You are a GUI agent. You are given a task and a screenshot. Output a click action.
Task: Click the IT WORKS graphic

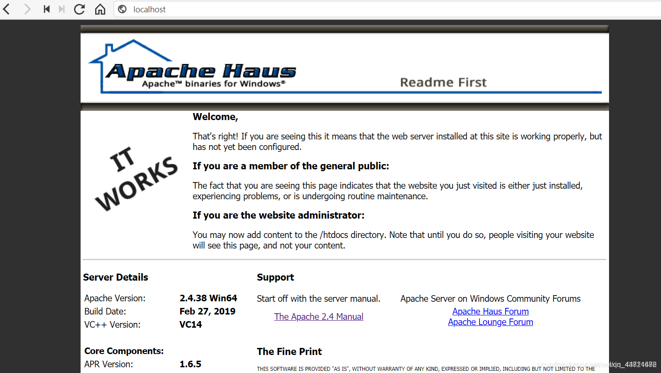(137, 178)
